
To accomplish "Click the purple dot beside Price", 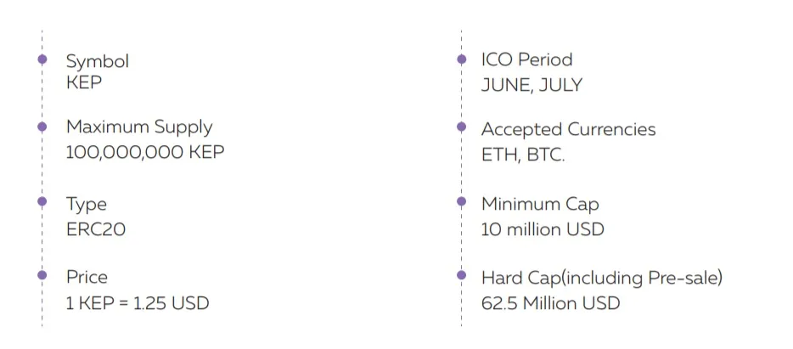I will [42, 275].
